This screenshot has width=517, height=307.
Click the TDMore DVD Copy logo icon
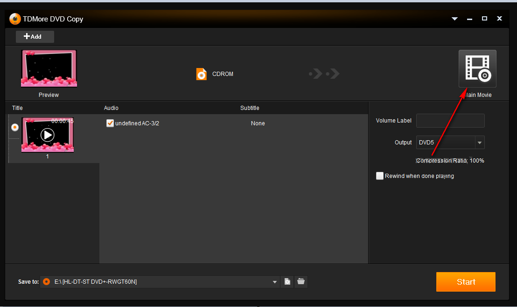[15, 19]
